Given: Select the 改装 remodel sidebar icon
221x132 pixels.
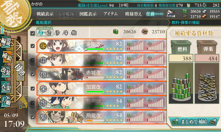Looking at the screenshot, I should pyautogui.click(x=6, y=71).
